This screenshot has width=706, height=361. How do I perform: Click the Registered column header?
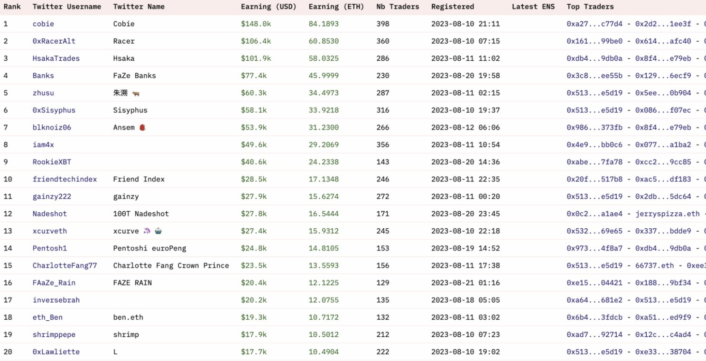pyautogui.click(x=452, y=7)
